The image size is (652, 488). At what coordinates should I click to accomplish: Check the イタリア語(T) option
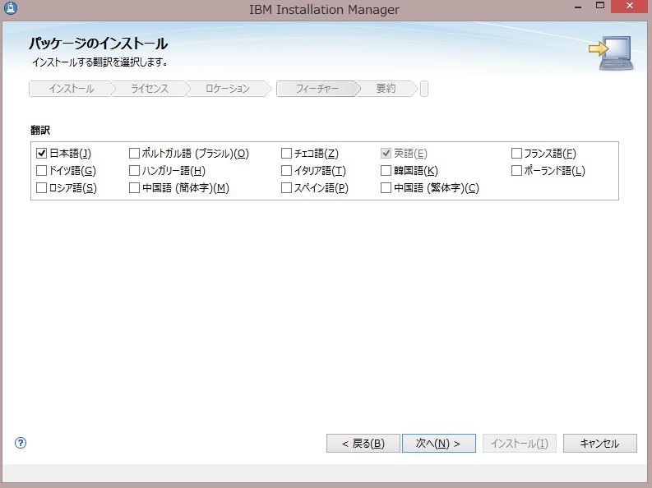click(x=286, y=171)
